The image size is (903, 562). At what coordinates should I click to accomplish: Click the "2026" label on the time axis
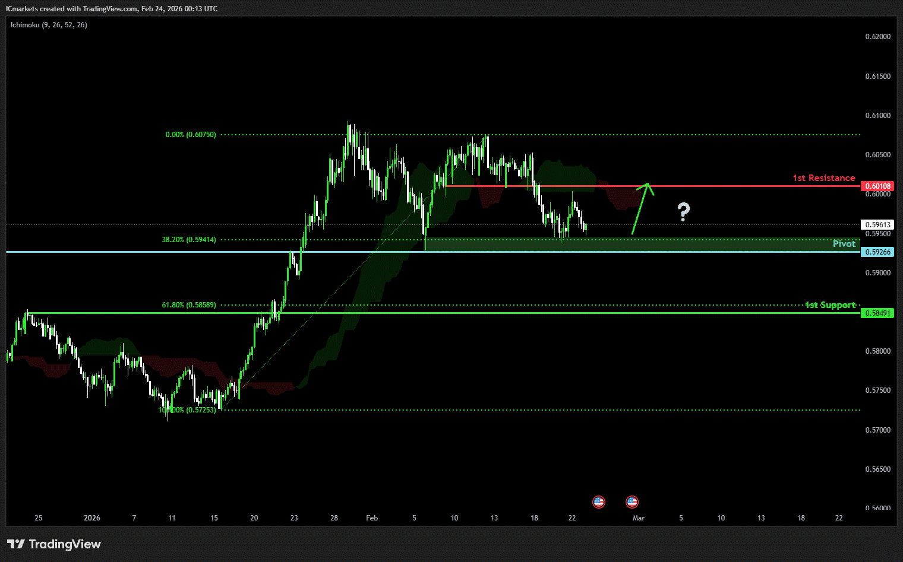point(92,518)
